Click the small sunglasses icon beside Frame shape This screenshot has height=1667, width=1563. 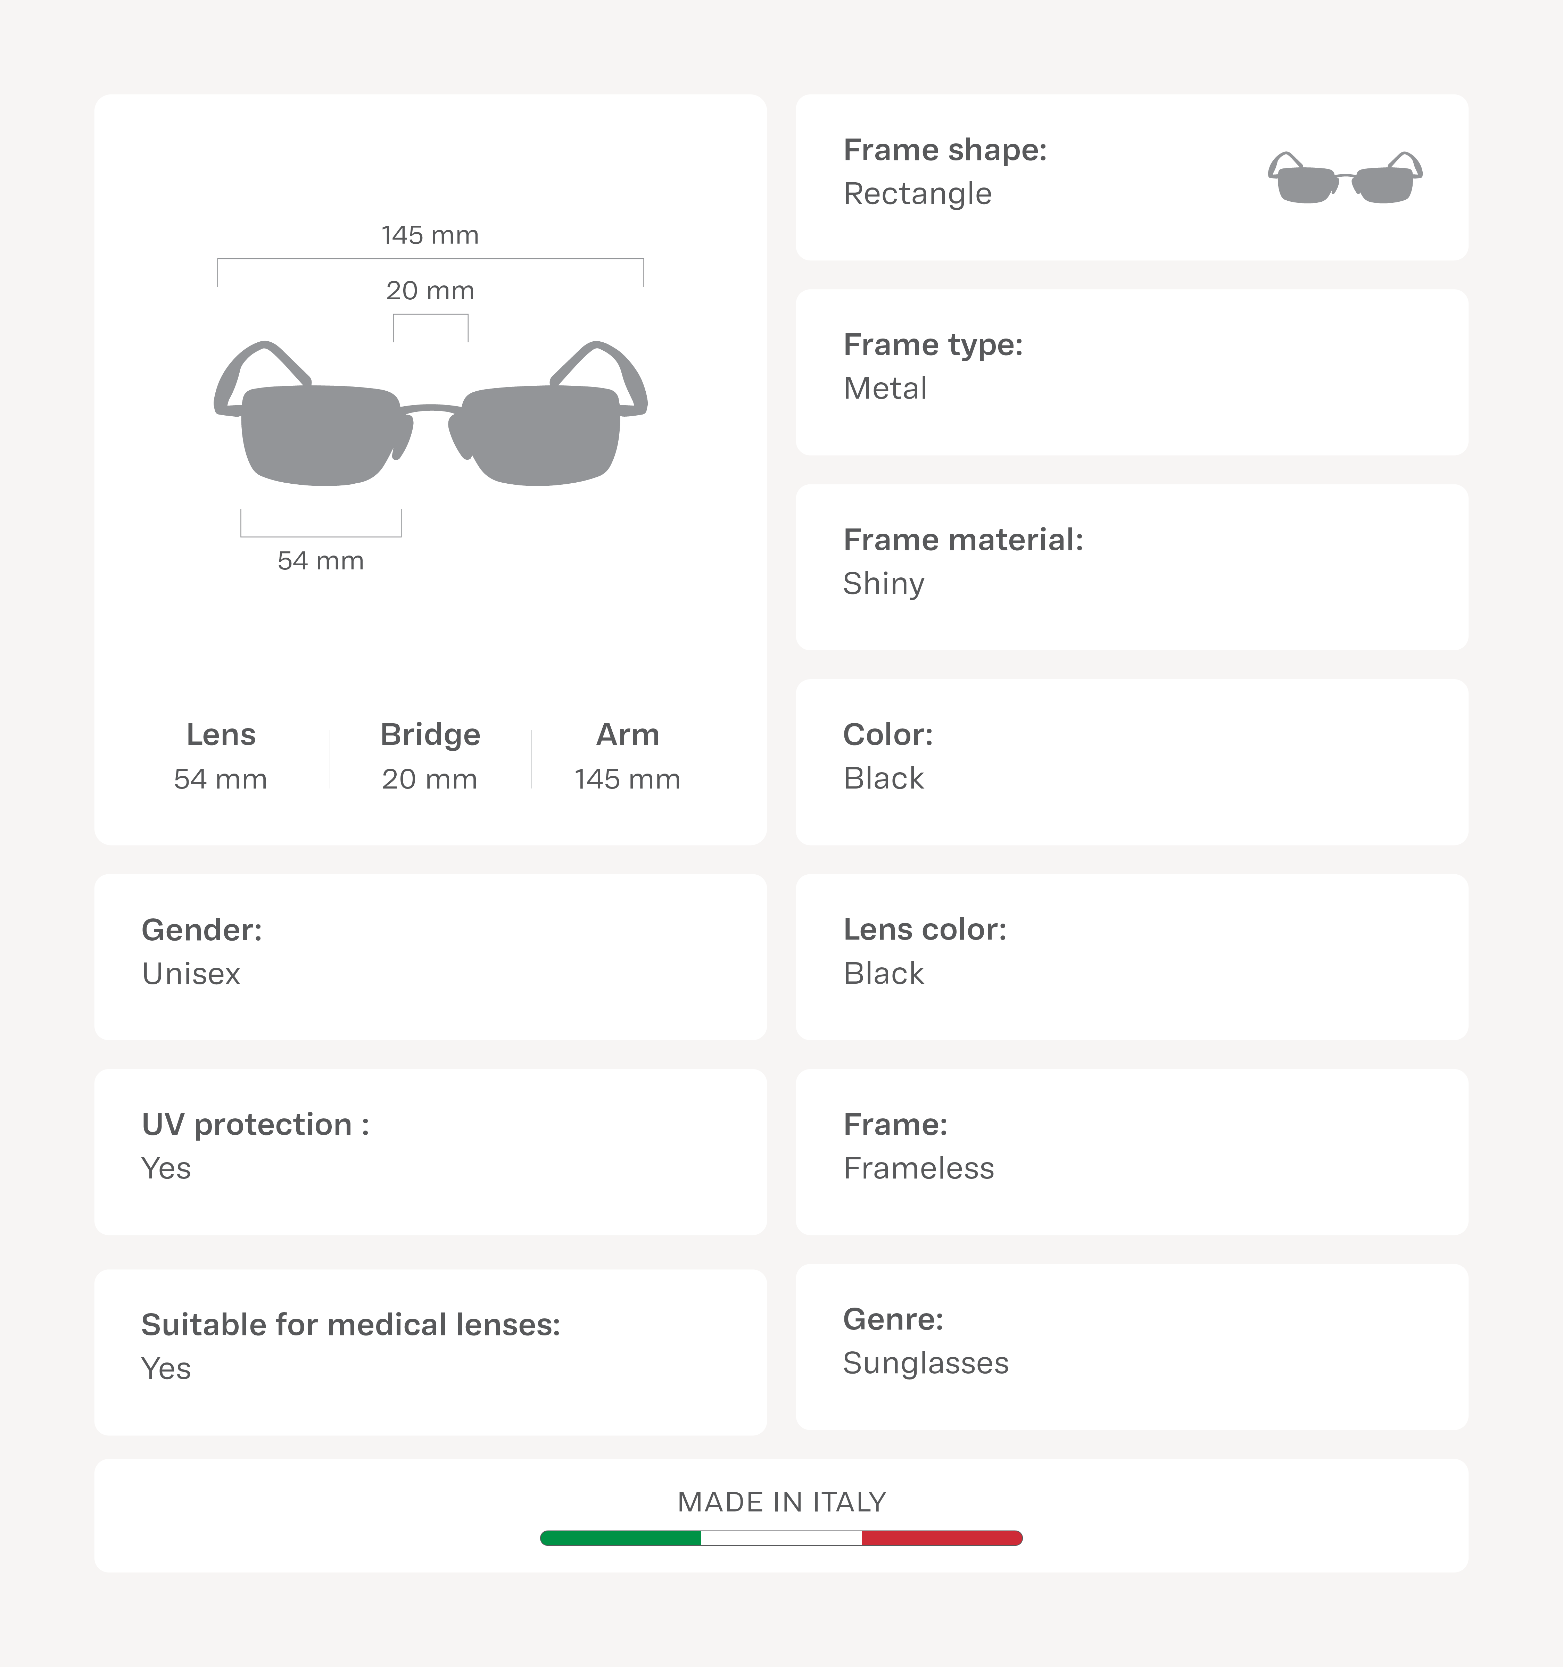(x=1345, y=178)
